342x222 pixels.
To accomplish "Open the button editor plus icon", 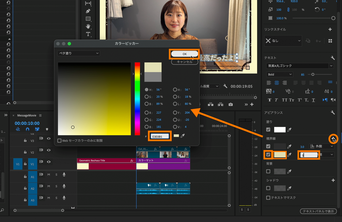I will pyautogui.click(x=252, y=104).
